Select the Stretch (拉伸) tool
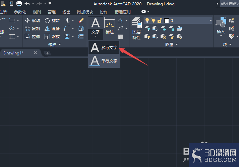Image resolution: width=239 pixels, height=167 pixels. tap(32, 37)
